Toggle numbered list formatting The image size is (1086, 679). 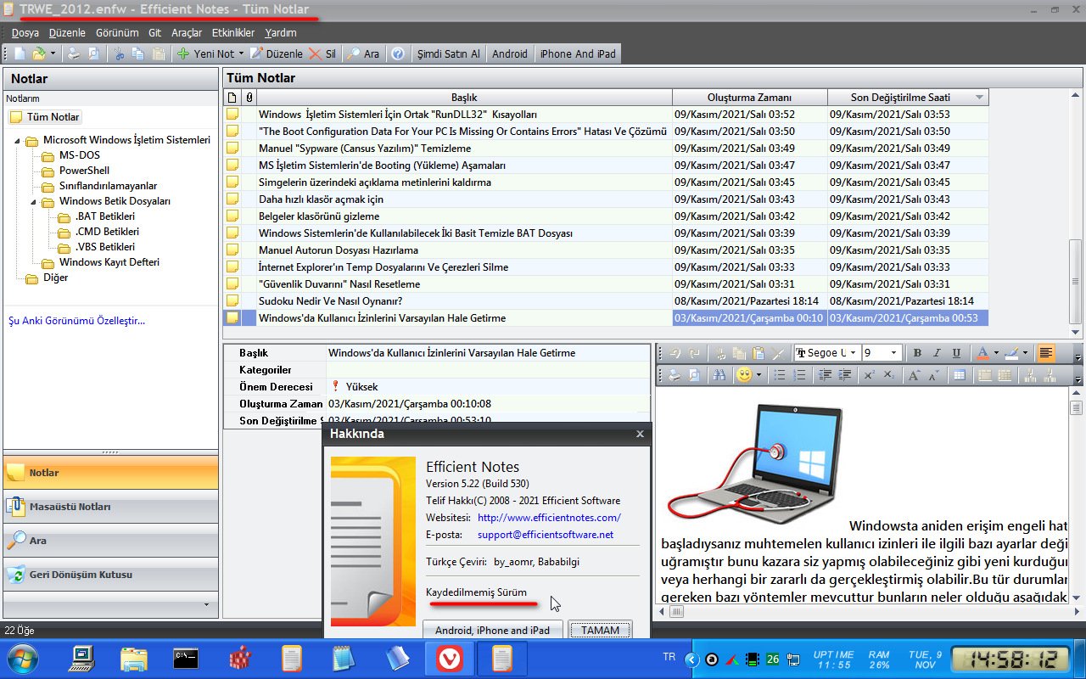799,375
